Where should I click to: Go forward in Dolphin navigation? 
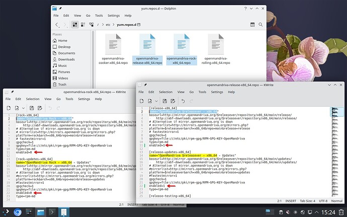coord(65,25)
